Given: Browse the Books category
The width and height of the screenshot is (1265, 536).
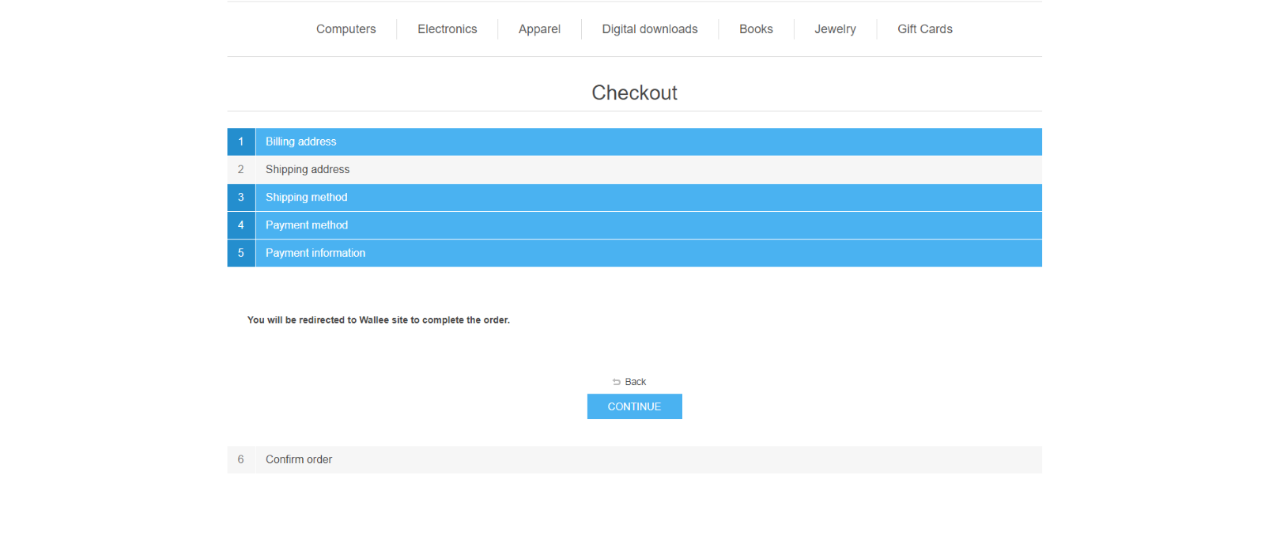Looking at the screenshot, I should [x=756, y=29].
